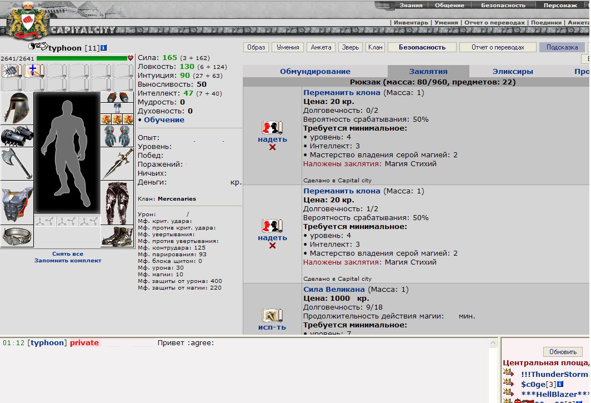Delete the clone scroll with durability 1/2
The width and height of the screenshot is (591, 403).
273,246
